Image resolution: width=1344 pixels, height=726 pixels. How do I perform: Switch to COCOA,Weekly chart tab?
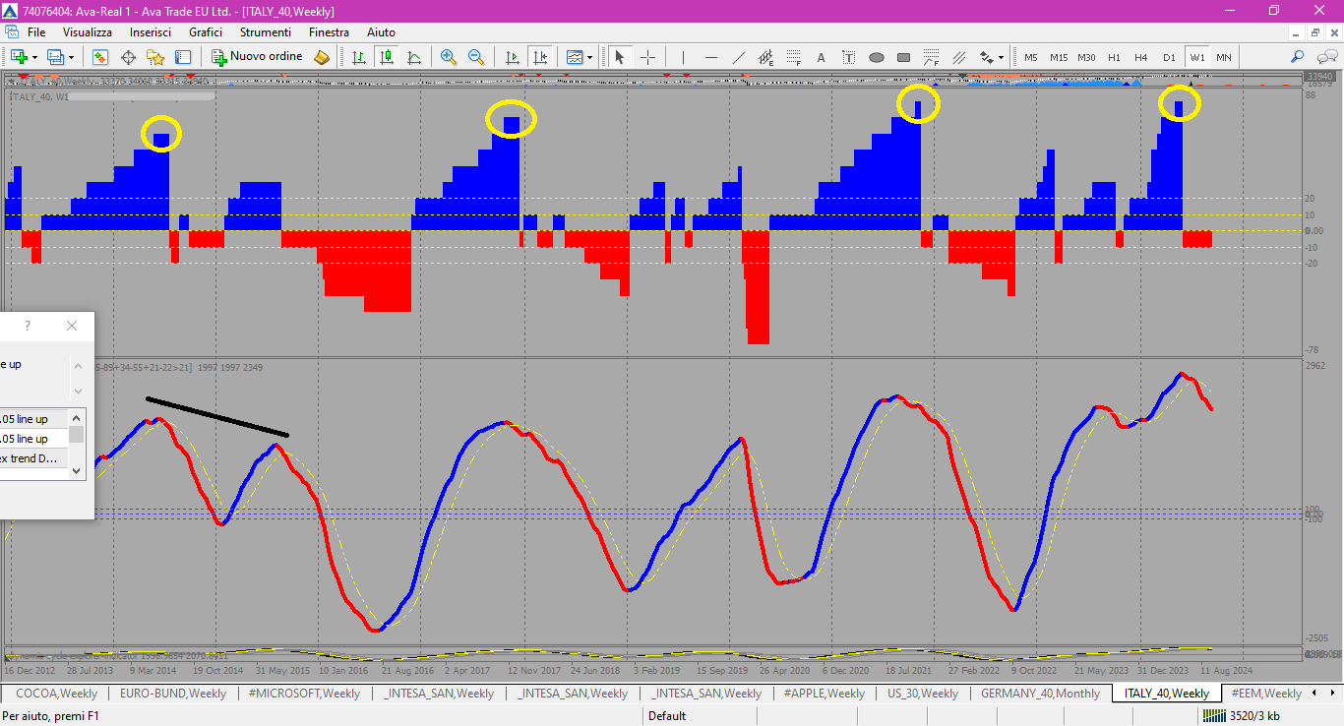coord(55,694)
